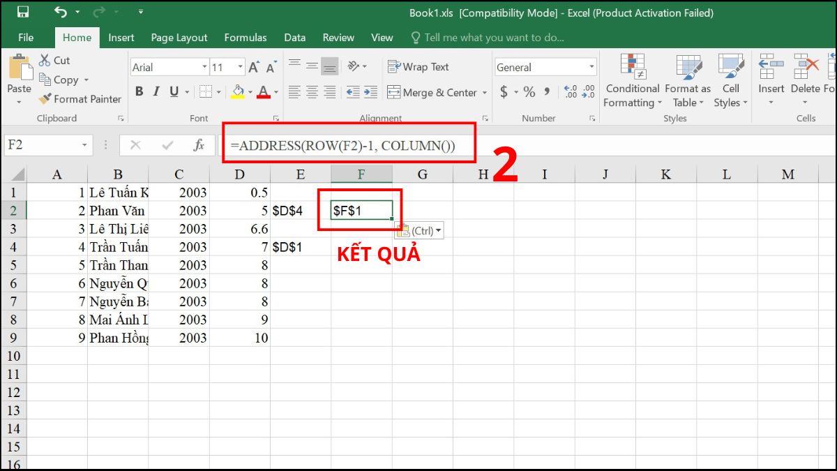This screenshot has height=471, width=837.
Task: Toggle underline on the selected cell
Action: point(172,91)
